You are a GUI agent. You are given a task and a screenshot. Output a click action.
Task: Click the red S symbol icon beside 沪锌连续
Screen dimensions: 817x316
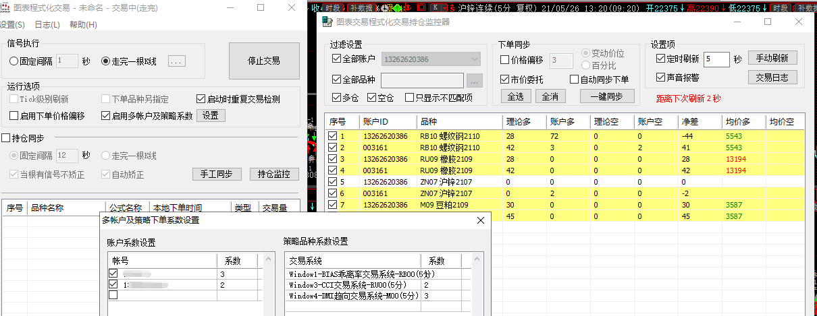click(450, 7)
